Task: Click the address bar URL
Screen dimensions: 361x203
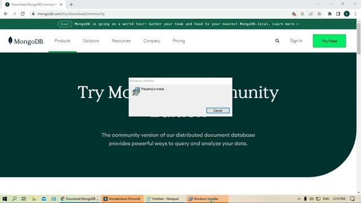Action: [x=71, y=14]
